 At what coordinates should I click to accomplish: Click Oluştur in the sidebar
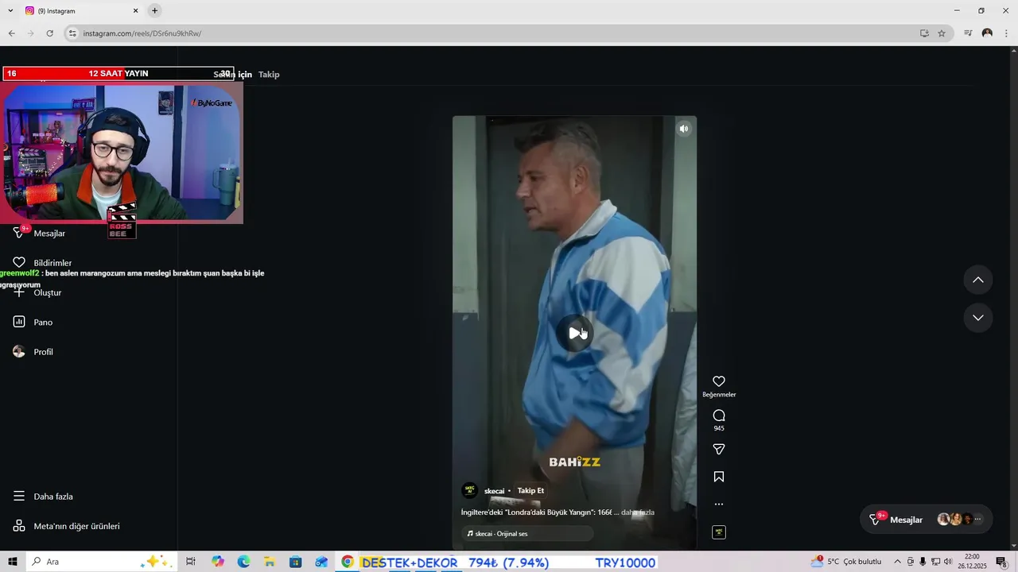[47, 292]
